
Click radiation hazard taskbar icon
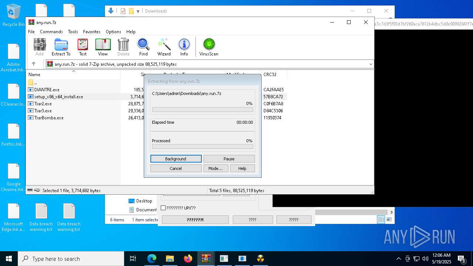(x=261, y=259)
